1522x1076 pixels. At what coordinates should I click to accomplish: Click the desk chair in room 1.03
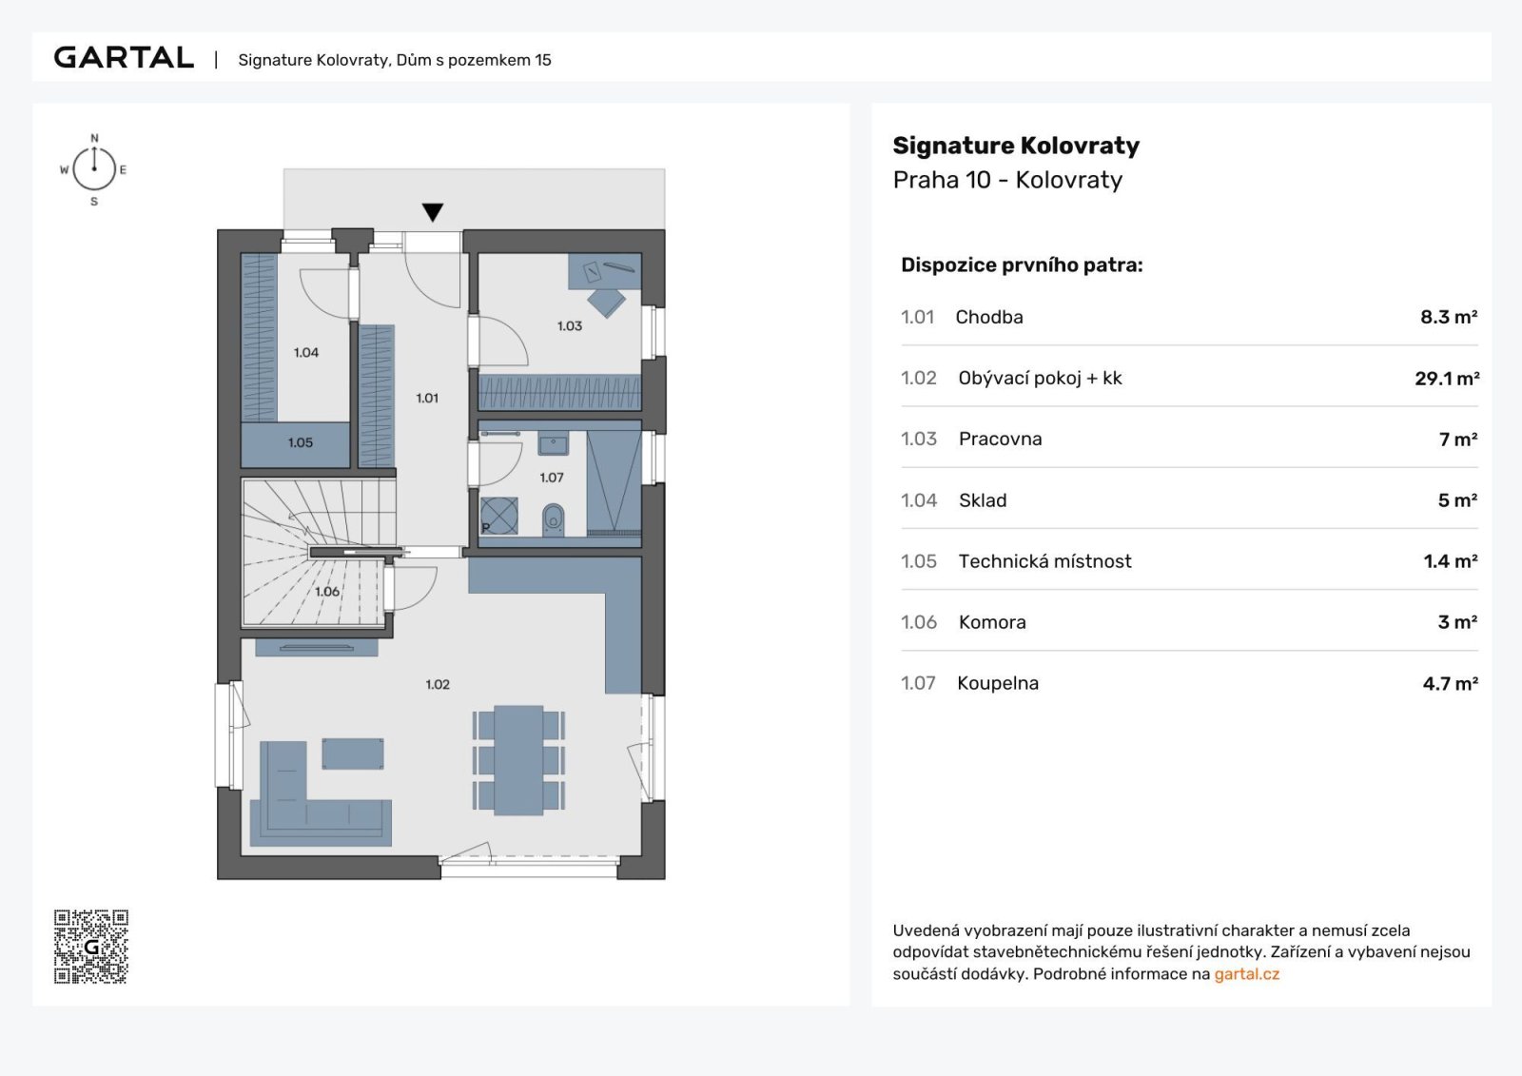(x=606, y=303)
